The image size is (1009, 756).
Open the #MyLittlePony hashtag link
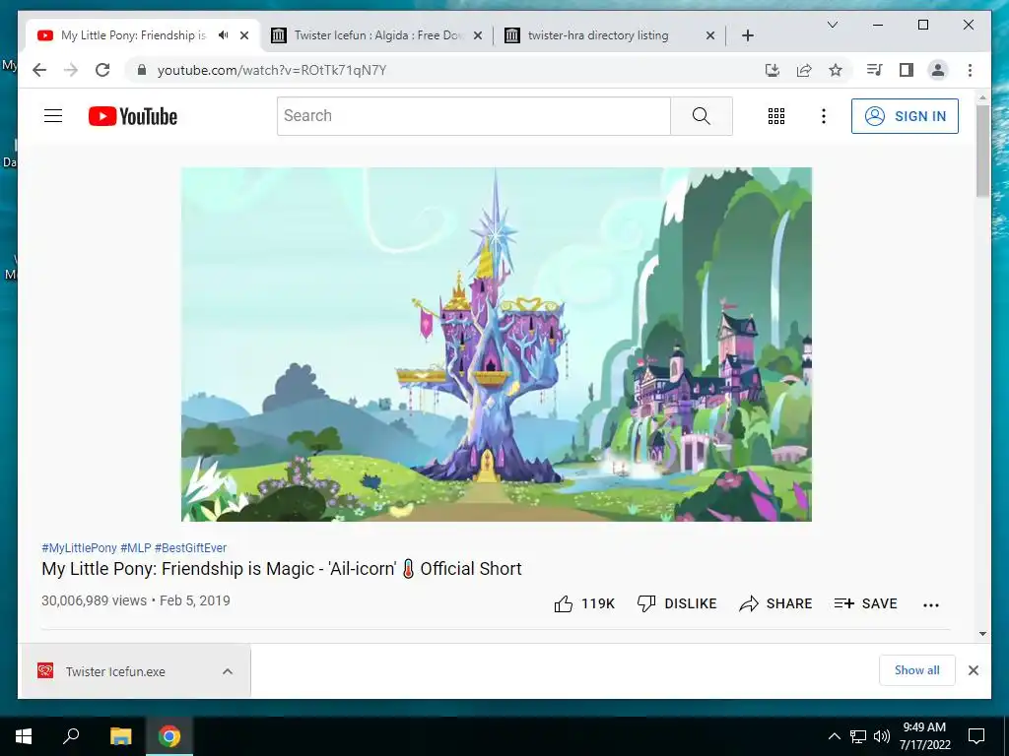pos(79,547)
